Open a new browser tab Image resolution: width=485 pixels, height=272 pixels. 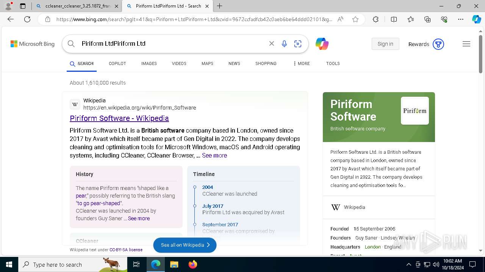pos(219,6)
